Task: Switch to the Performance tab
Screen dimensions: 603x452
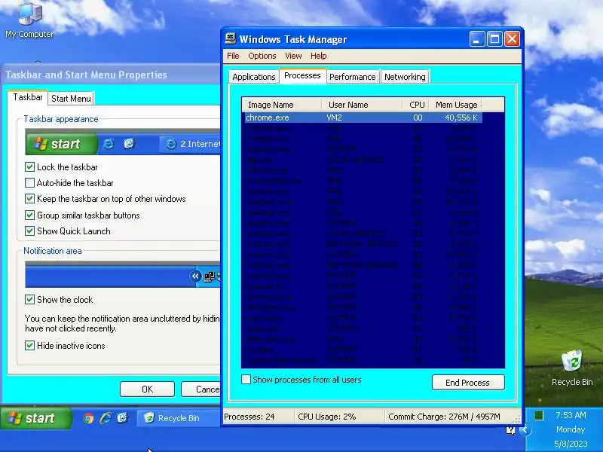Action: (352, 77)
